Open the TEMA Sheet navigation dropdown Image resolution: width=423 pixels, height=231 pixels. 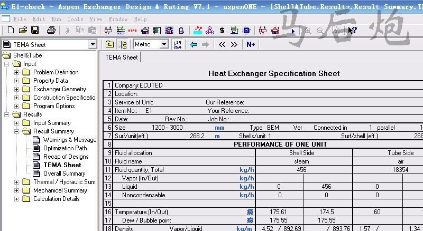point(93,45)
